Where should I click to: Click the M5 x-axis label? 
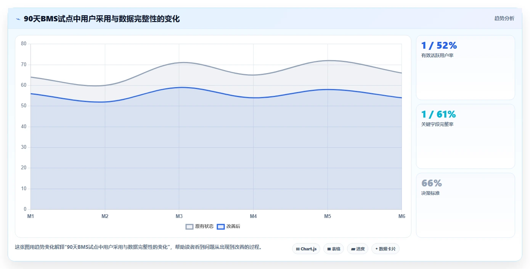coord(328,216)
